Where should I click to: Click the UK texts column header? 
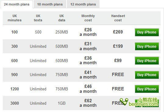point(38,18)
